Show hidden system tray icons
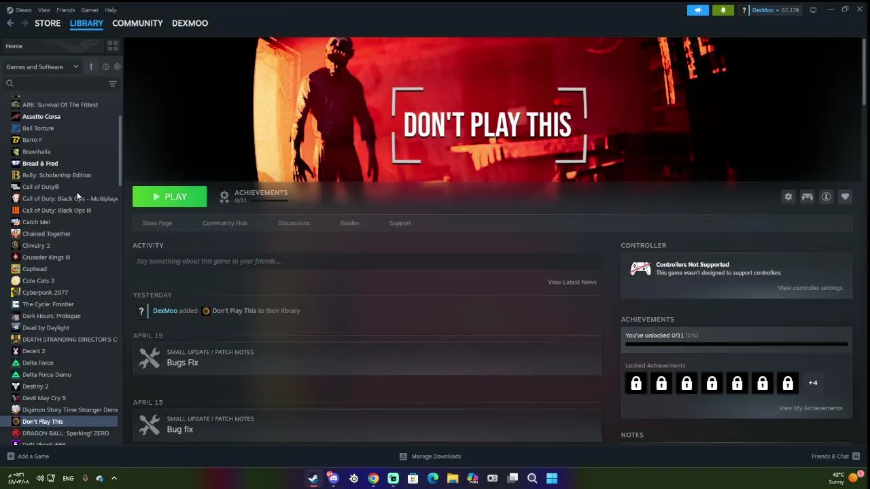Image resolution: width=870 pixels, height=489 pixels. tap(114, 479)
